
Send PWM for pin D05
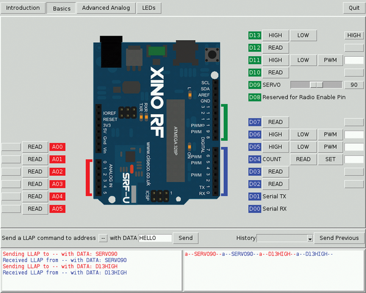coord(330,146)
